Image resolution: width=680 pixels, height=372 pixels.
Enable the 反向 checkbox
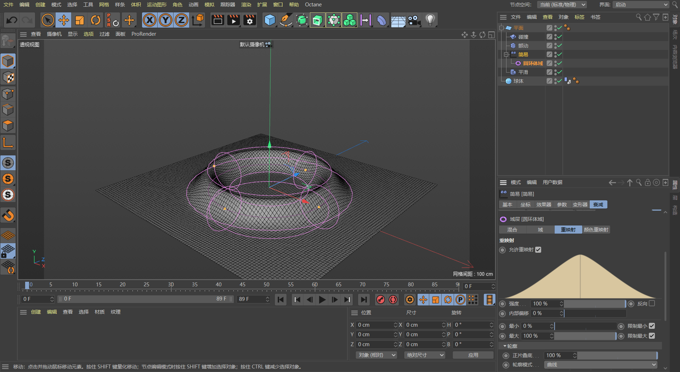(652, 304)
